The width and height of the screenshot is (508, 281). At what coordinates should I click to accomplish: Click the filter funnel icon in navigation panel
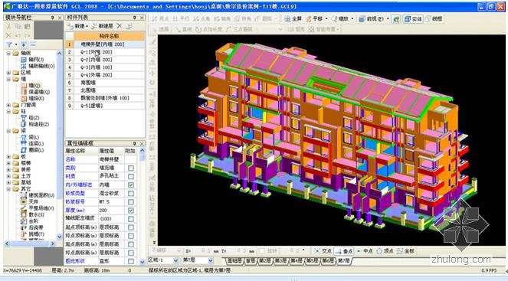(x=9, y=44)
